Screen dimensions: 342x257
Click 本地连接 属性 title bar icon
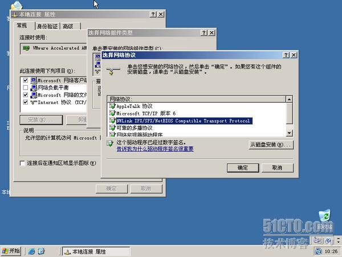[x=15, y=15]
